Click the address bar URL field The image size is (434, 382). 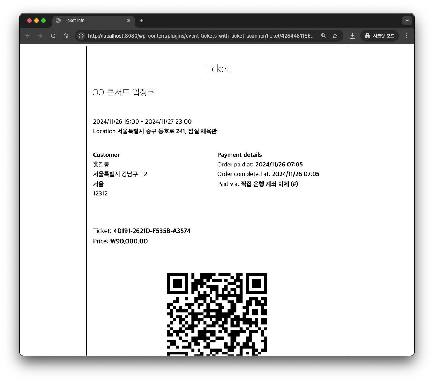coord(201,36)
